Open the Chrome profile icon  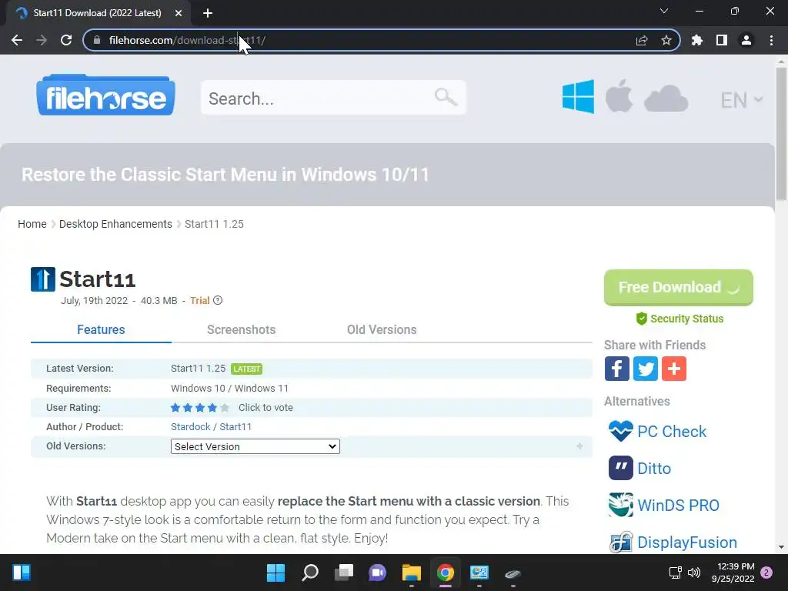coord(746,40)
